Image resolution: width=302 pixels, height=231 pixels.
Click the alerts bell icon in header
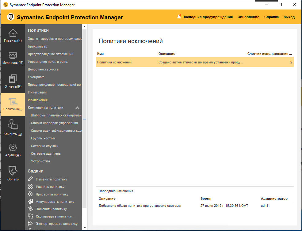179,17
